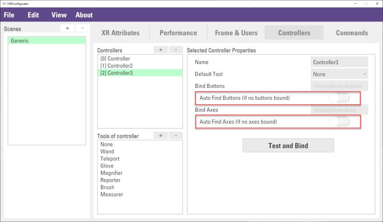This screenshot has width=383, height=222.
Task: Select Teleport tool in list
Action: [x=140, y=159]
